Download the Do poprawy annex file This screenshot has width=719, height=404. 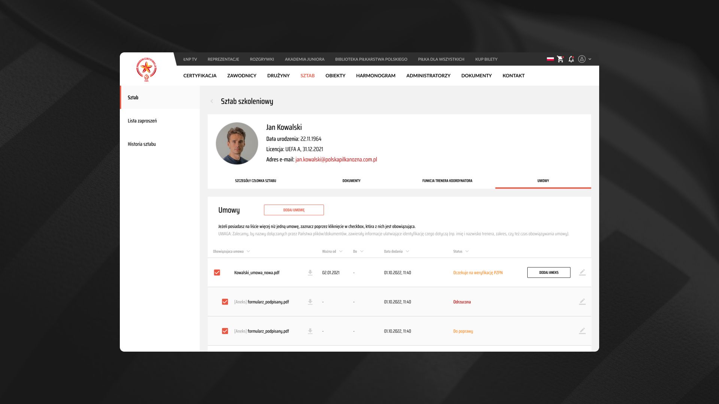coord(310,331)
